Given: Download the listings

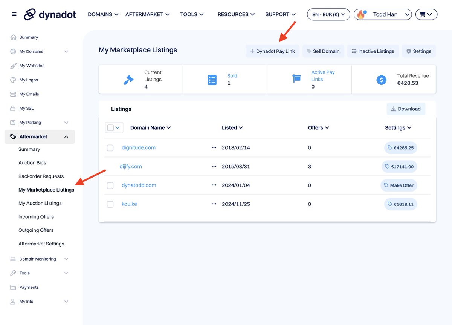Looking at the screenshot, I should [x=406, y=109].
